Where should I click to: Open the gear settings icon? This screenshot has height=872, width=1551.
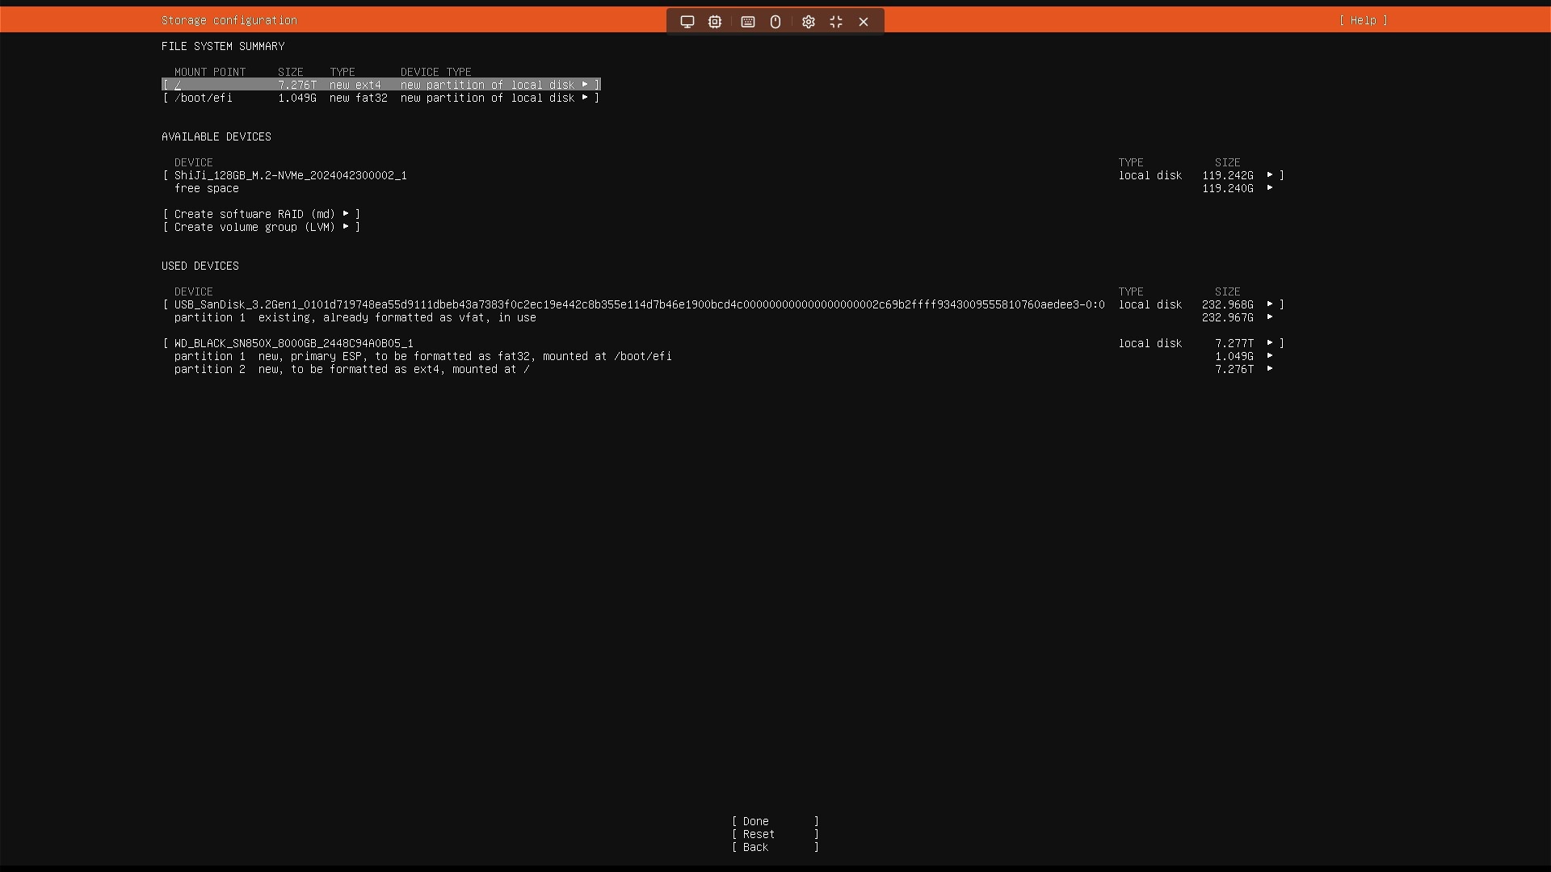pos(809,22)
